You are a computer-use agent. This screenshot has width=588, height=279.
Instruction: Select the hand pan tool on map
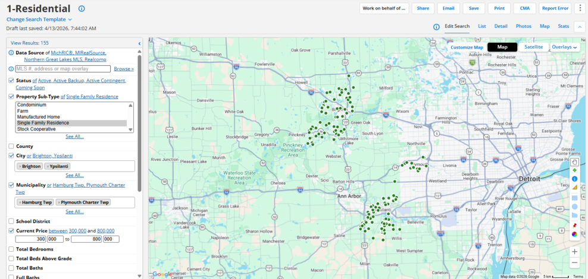point(574,161)
